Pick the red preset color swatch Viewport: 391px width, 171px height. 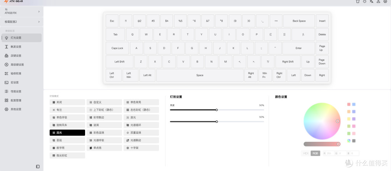(x=349, y=104)
